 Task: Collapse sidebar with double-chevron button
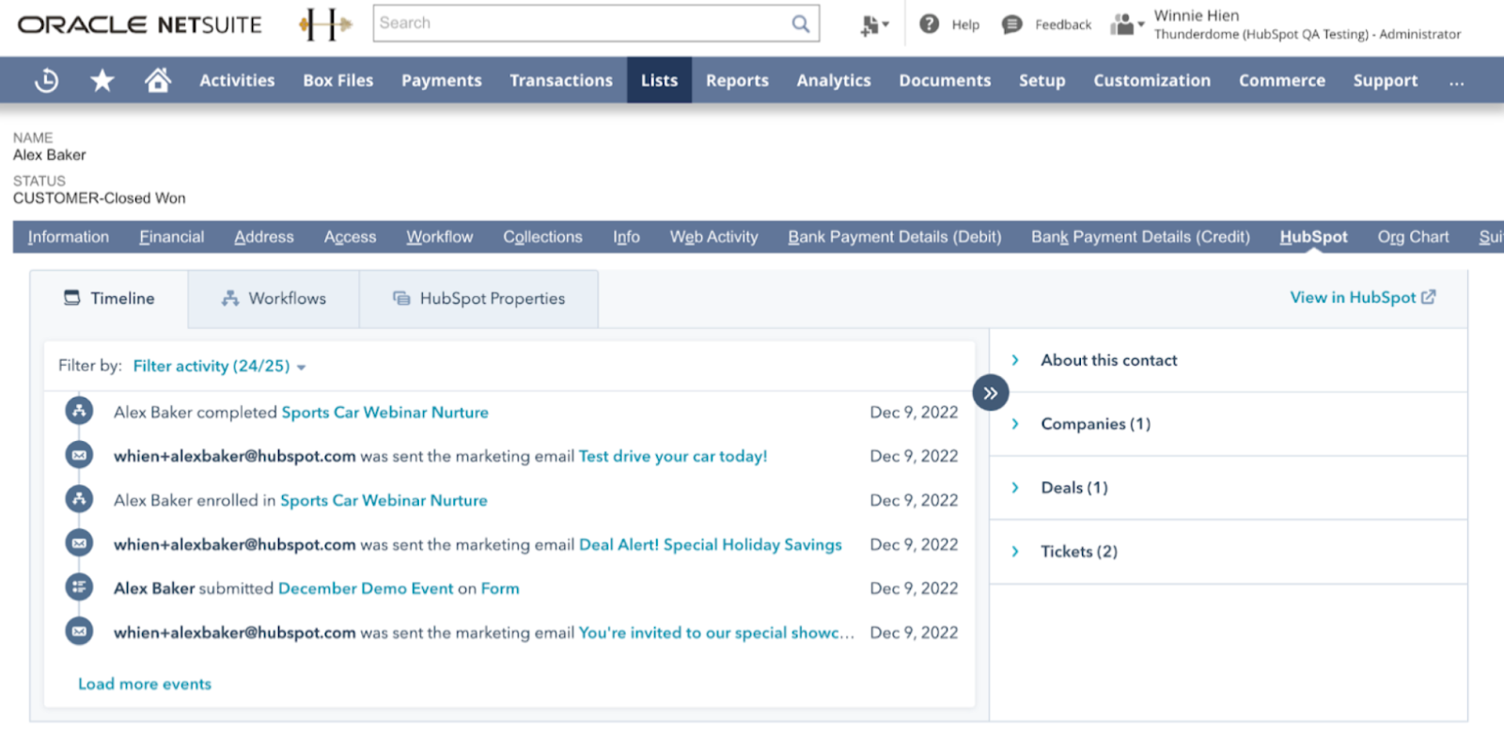point(990,393)
